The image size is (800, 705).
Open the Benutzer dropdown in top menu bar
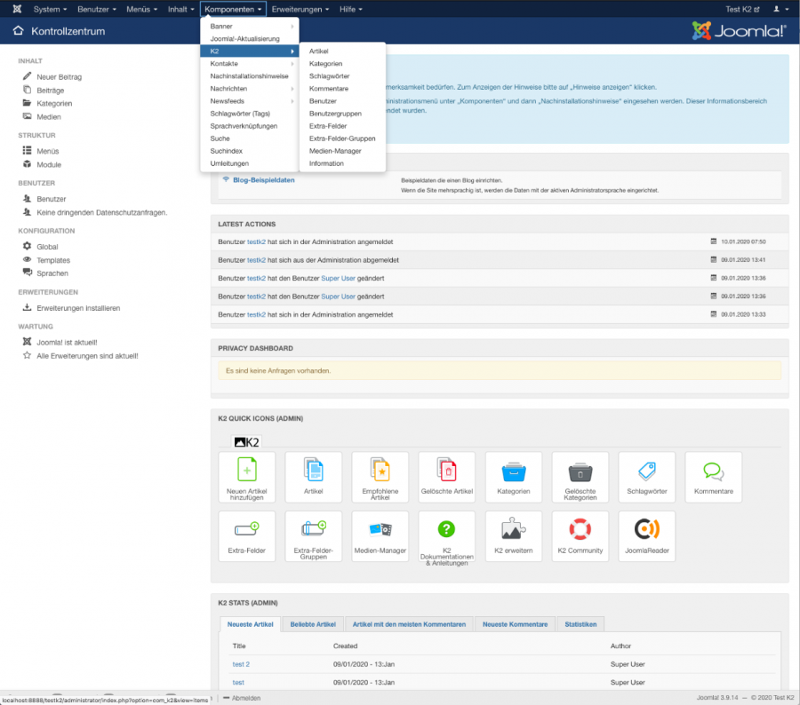tap(96, 9)
